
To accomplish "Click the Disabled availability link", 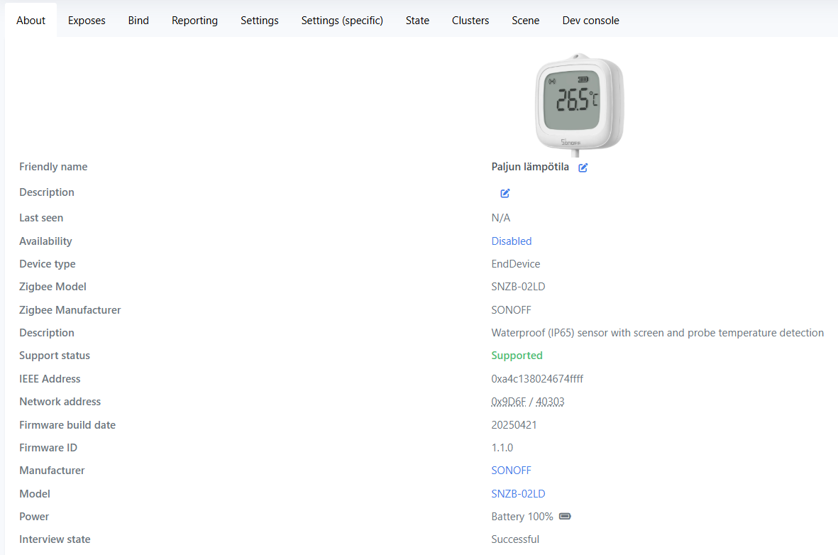I will (511, 241).
